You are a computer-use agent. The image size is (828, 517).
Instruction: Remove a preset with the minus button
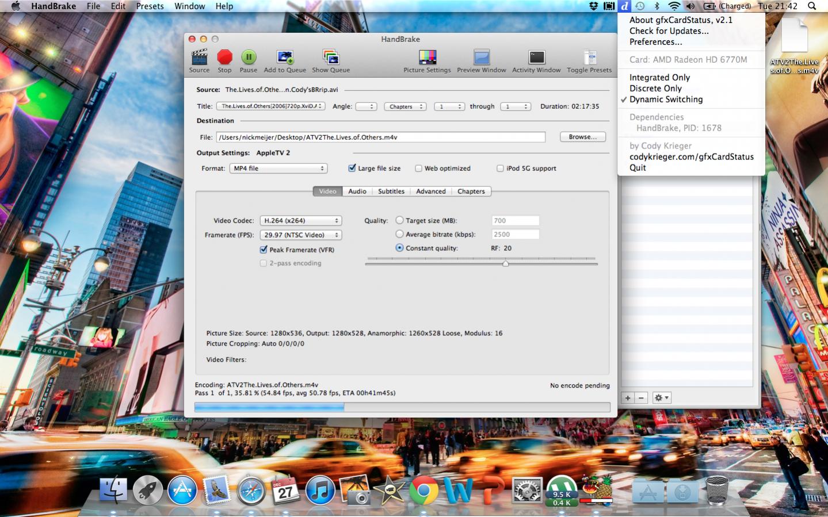(641, 398)
